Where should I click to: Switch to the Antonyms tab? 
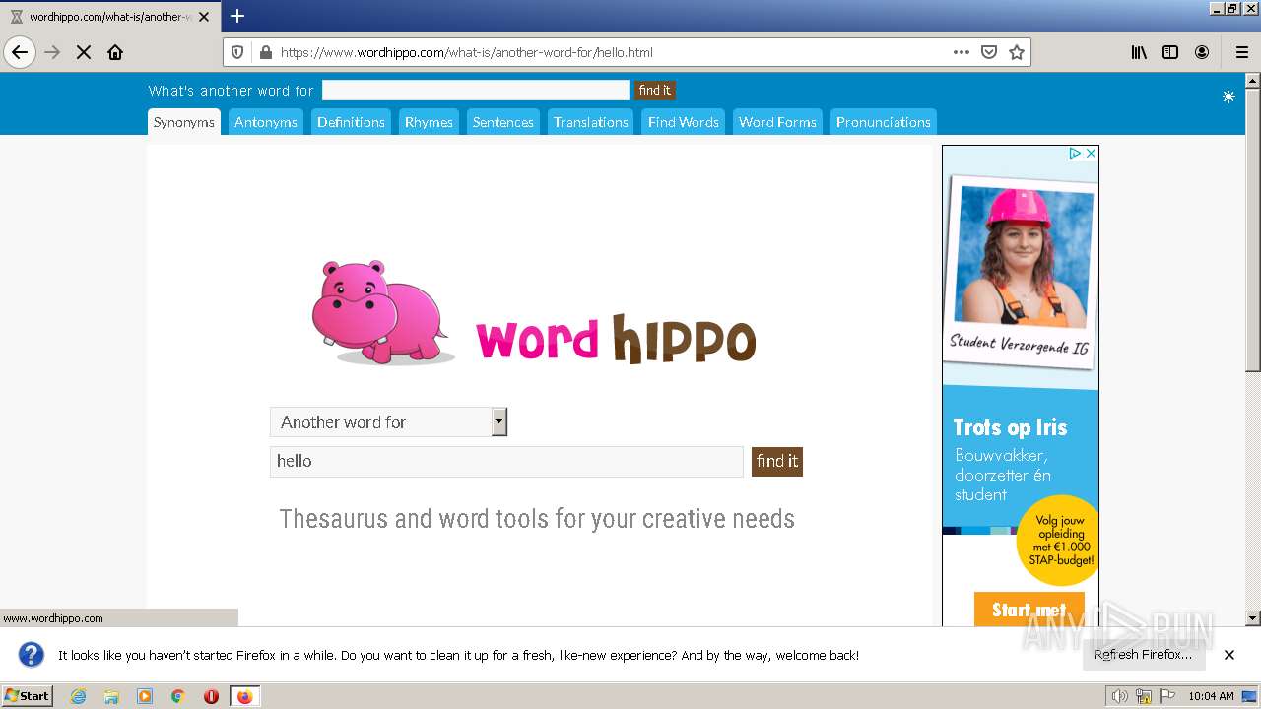tap(266, 122)
